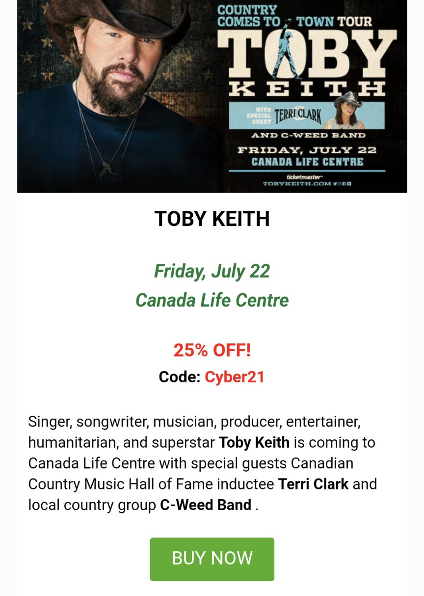This screenshot has height=596, width=424.
Task: Click the Twitter icon in the banner
Action: click(335, 184)
